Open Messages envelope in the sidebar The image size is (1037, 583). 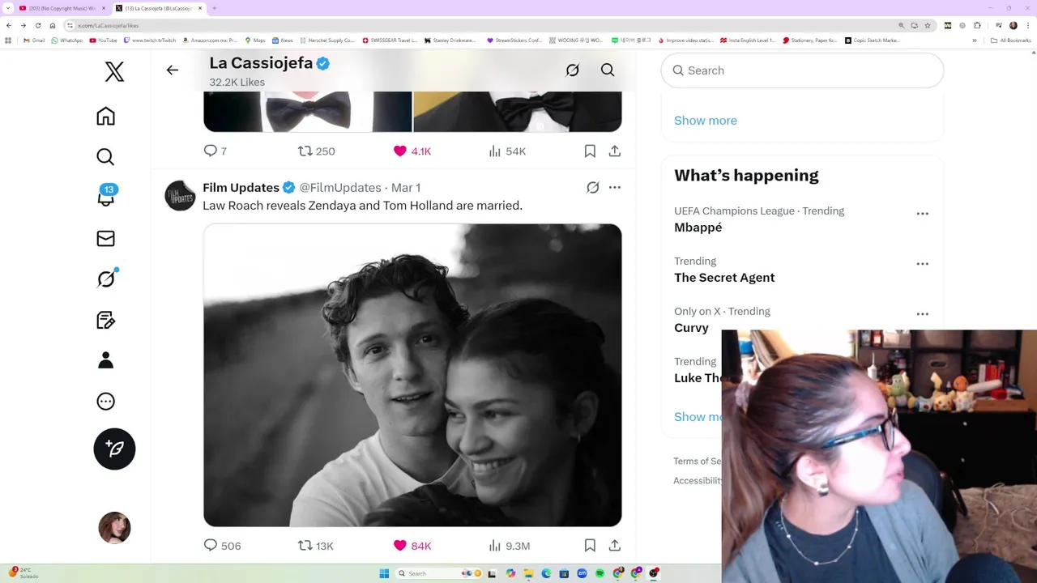coord(105,238)
